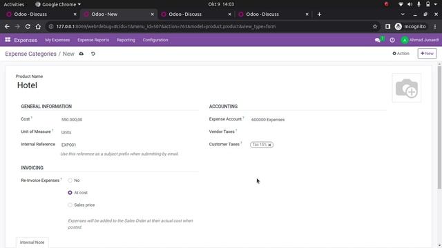View site information icon in address bar

[x=51, y=26]
